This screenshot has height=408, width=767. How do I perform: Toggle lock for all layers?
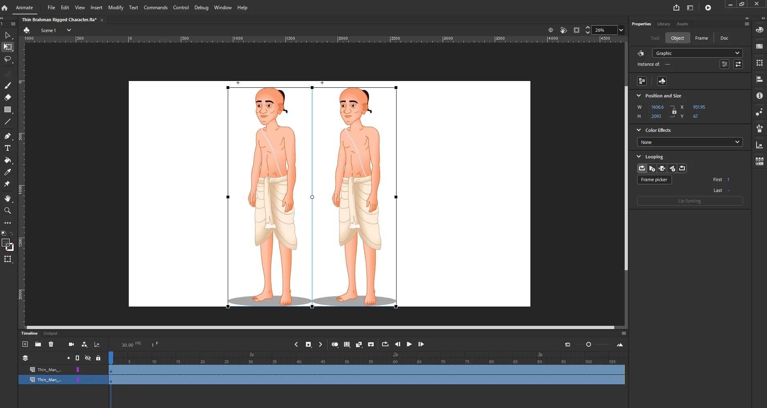98,358
